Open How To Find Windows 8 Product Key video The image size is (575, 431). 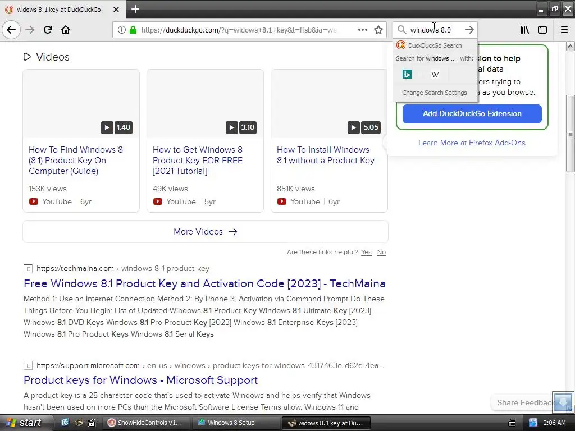[76, 161]
